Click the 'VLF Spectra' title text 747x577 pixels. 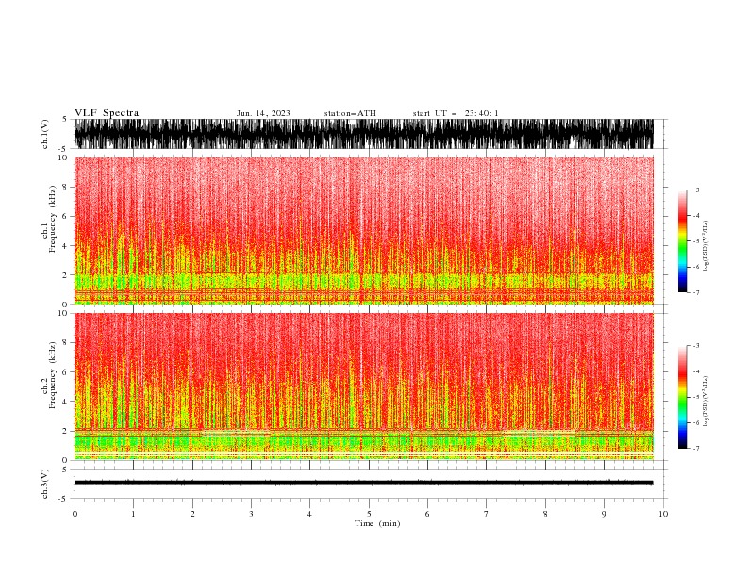point(107,113)
